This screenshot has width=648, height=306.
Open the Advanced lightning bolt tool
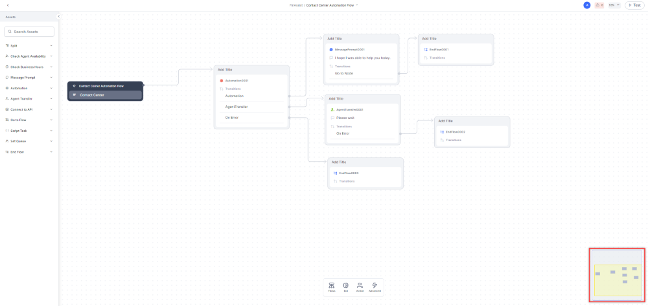tap(375, 287)
